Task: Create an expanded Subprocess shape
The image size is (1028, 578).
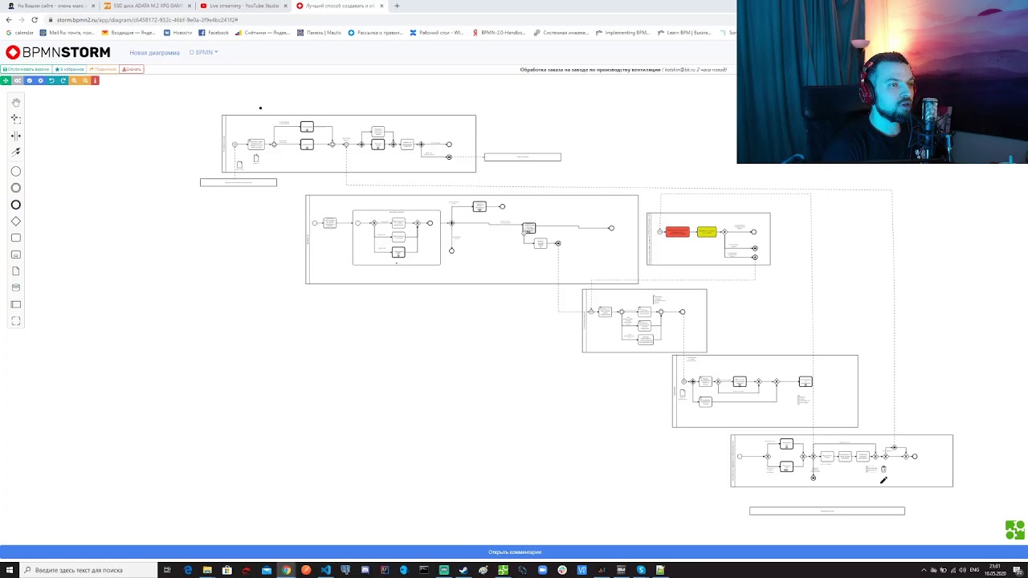Action: click(16, 254)
